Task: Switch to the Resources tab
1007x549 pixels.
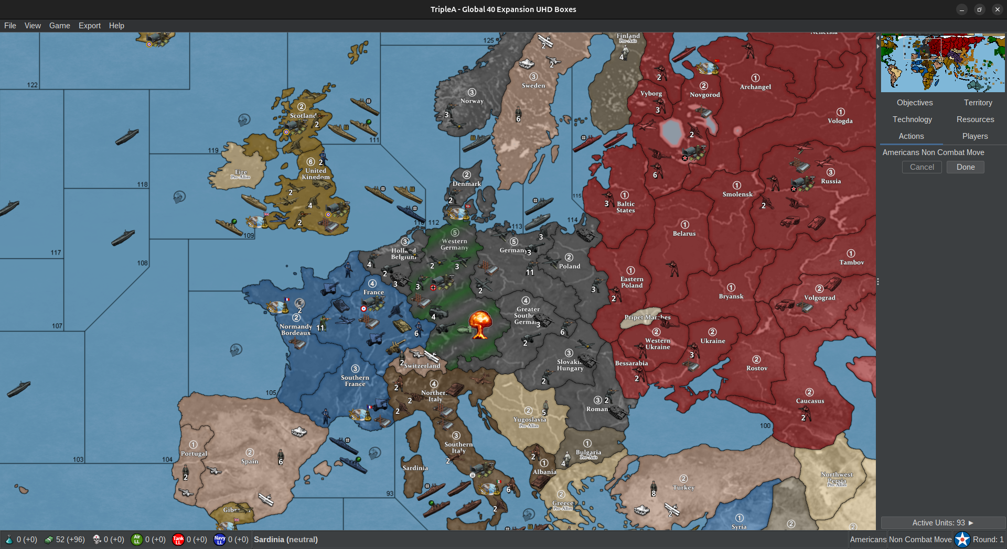Action: 975,119
